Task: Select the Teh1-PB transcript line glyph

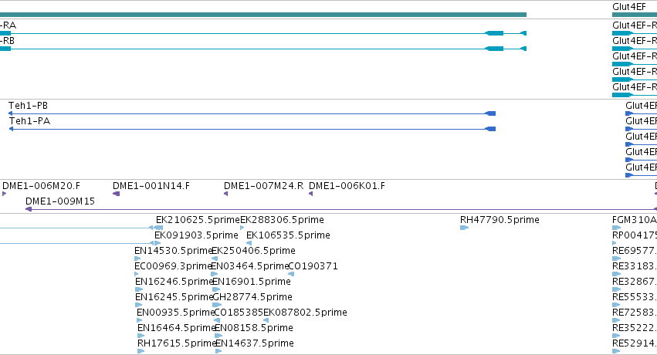Action: coord(252,113)
